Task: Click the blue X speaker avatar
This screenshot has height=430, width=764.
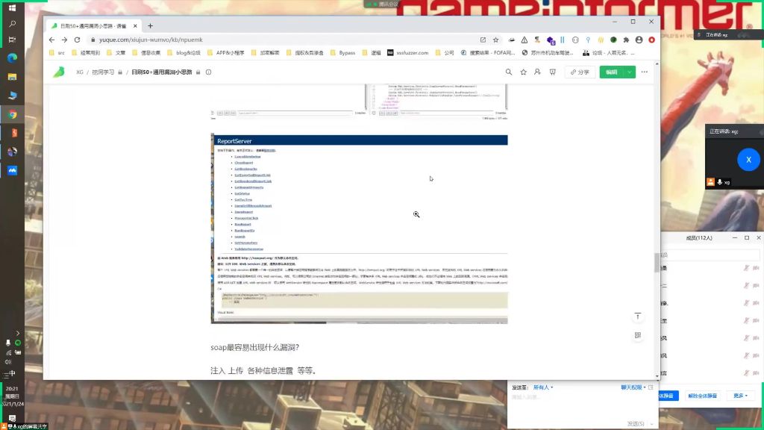Action: click(x=748, y=160)
